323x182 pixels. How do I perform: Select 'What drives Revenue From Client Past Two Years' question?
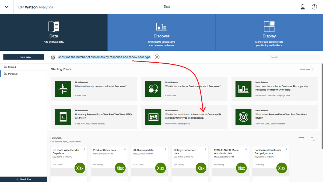(x=281, y=116)
